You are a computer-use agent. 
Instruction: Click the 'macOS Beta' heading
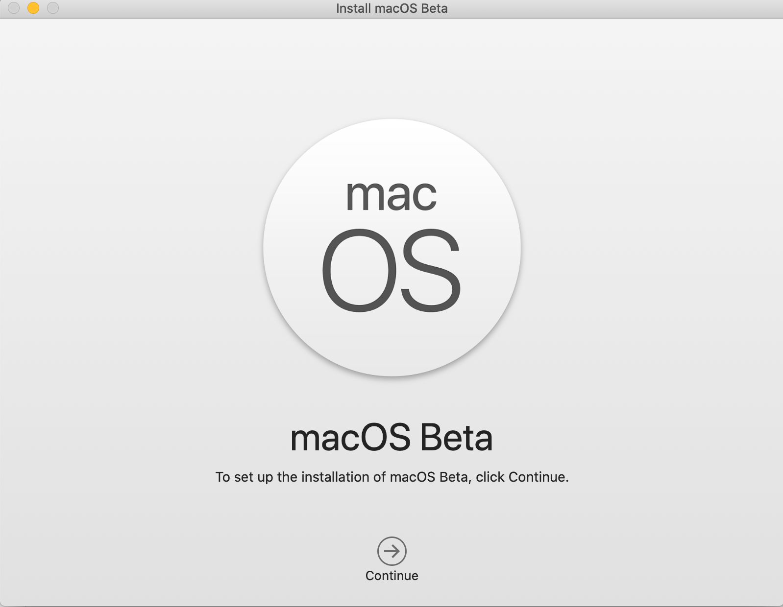tap(391, 438)
